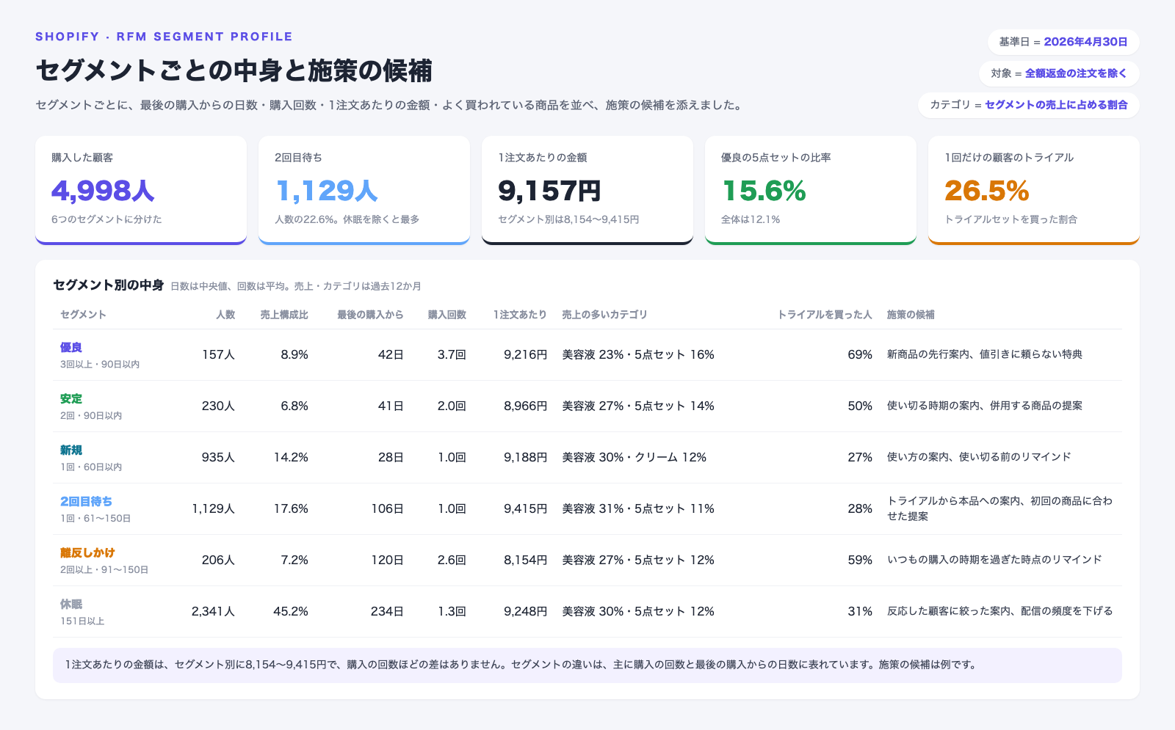Click 使い切る時期の案内、併用する商品の提案 text
This screenshot has width=1175, height=730.
(985, 406)
